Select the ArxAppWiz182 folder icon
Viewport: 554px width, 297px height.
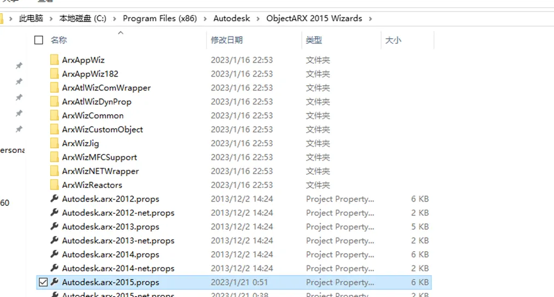55,74
